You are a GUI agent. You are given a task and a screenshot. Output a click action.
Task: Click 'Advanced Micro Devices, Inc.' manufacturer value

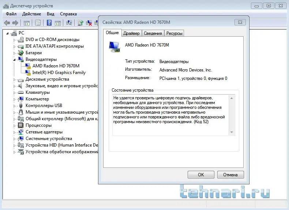click(185, 70)
